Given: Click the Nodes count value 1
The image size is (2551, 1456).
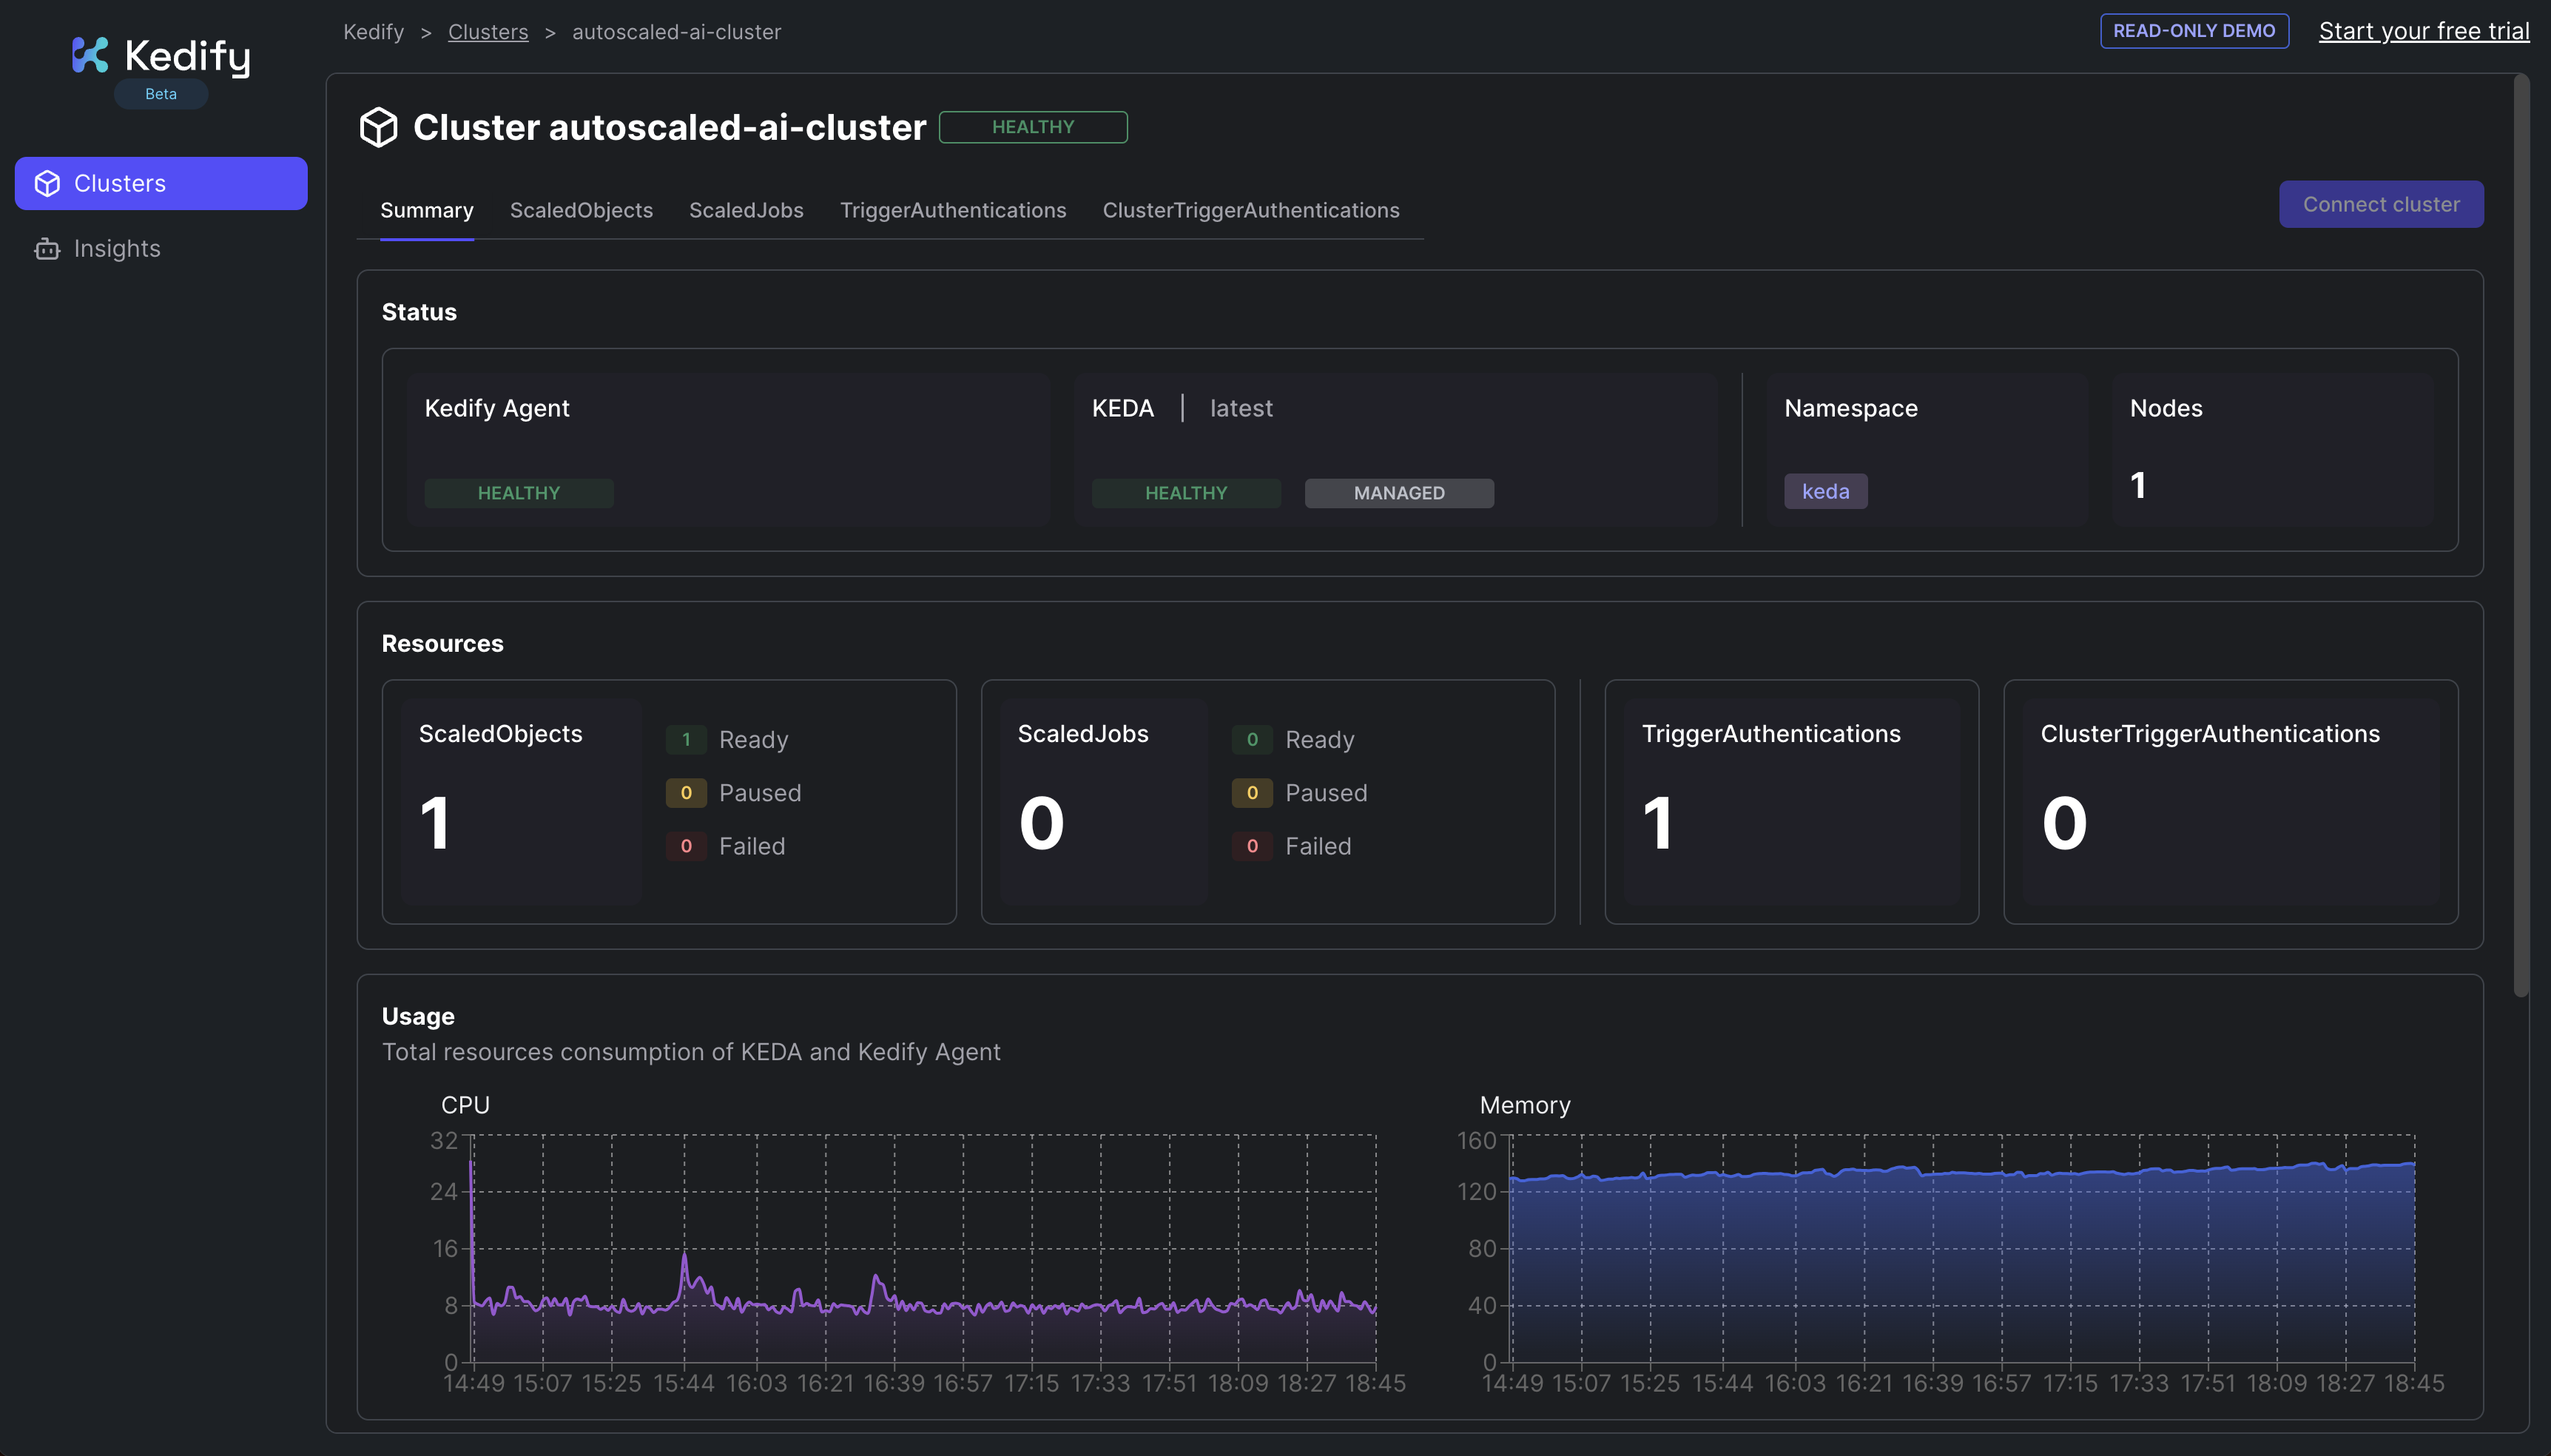Looking at the screenshot, I should 2138,486.
